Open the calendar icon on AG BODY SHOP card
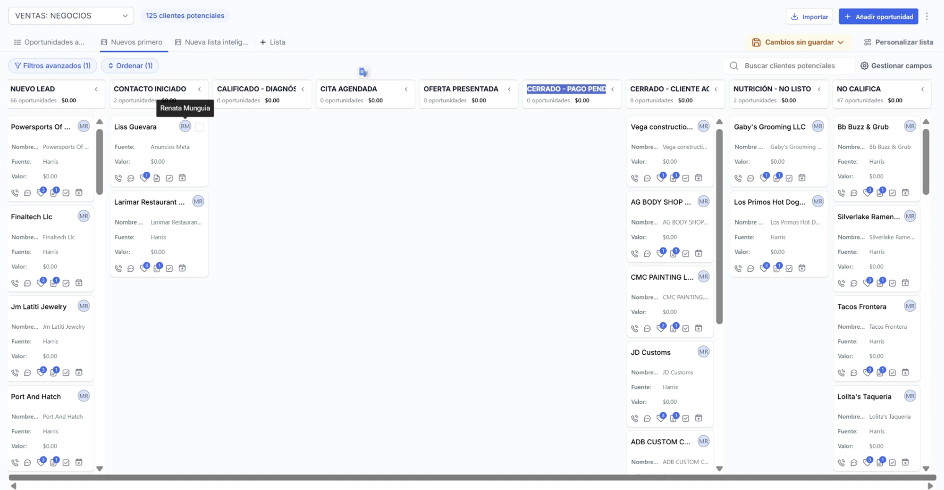This screenshot has width=944, height=490. coord(699,253)
